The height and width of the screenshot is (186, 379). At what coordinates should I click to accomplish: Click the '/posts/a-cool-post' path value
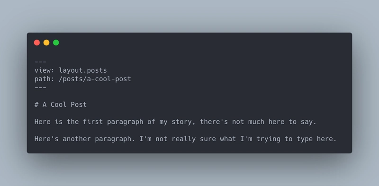95,79
